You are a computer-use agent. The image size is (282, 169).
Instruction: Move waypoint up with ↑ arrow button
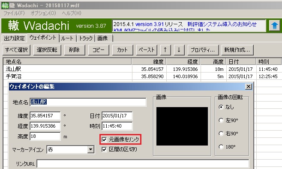(165, 50)
